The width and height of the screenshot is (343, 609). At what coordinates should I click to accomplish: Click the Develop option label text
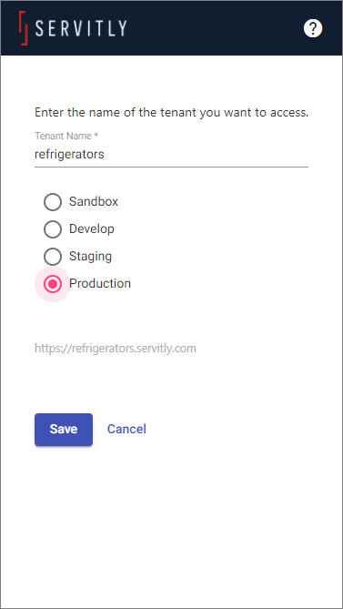(92, 228)
